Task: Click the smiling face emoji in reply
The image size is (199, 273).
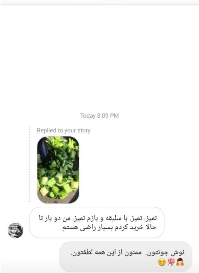Action: (162, 262)
